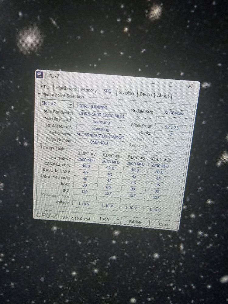Click the Tools button

coord(105,219)
